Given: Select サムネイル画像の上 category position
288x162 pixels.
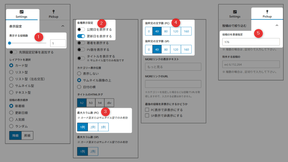Looking at the screenshot, I should tap(79, 80).
